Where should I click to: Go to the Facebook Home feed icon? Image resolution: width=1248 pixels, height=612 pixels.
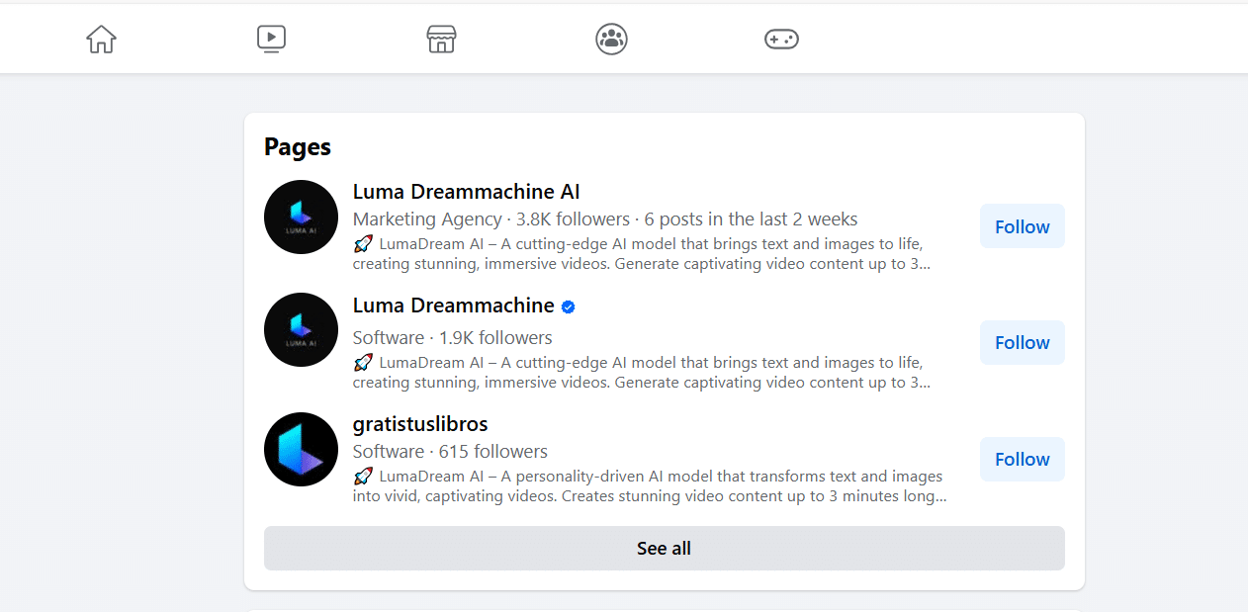[x=101, y=40]
